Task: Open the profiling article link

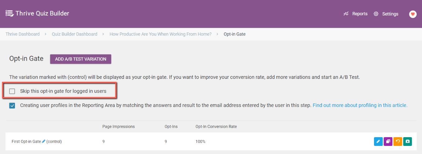Action: tap(360, 105)
